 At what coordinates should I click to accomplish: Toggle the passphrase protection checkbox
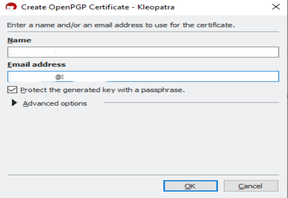12,90
